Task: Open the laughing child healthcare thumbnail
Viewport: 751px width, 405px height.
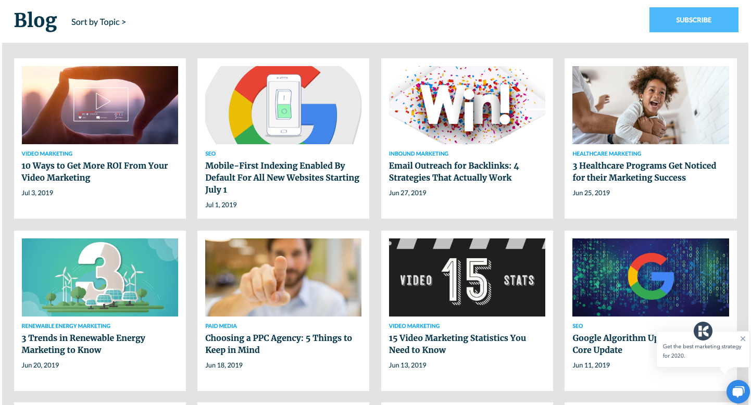Action: coord(650,105)
